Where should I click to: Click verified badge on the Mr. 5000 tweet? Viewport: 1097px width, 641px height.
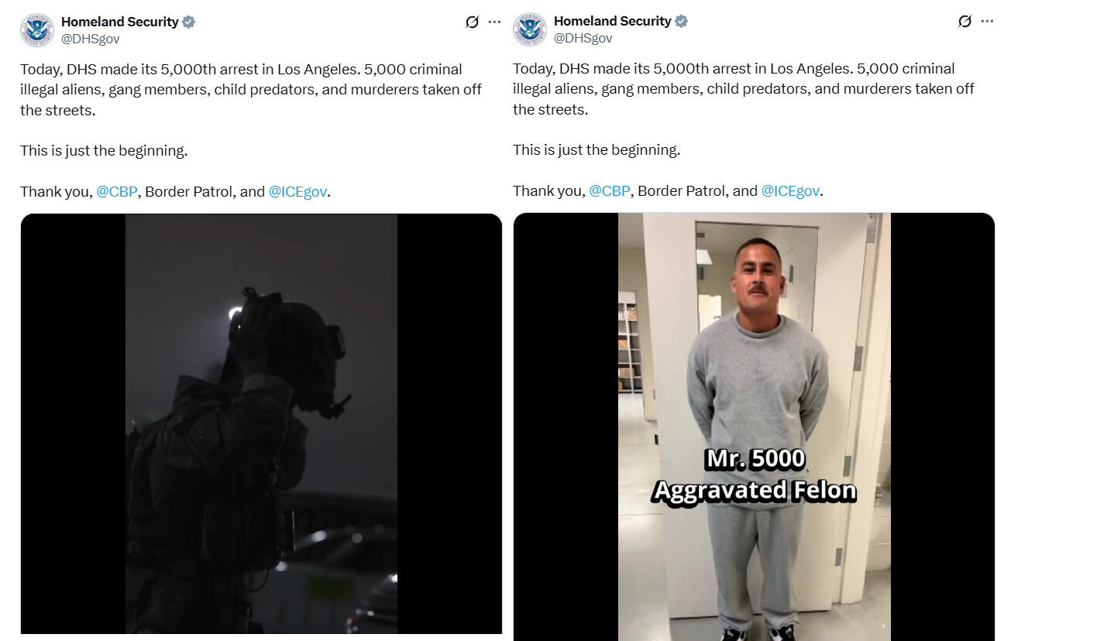681,22
